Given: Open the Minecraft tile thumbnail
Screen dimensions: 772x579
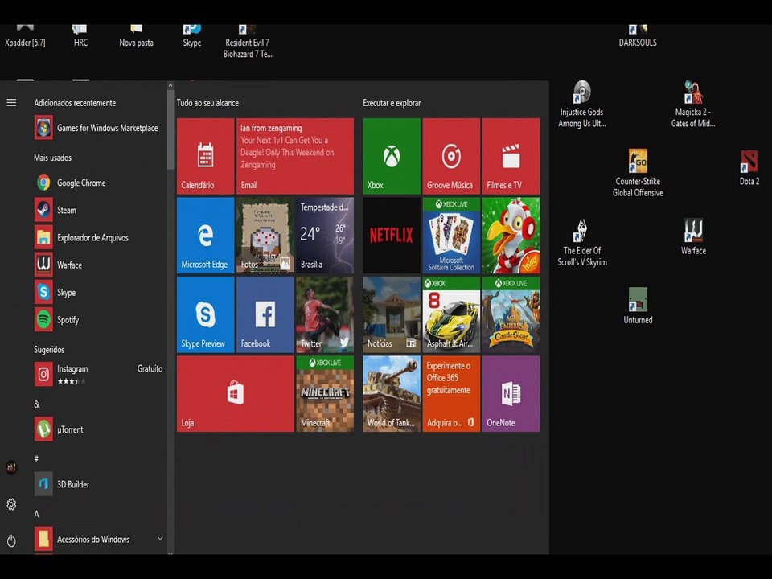Looking at the screenshot, I should [x=324, y=394].
